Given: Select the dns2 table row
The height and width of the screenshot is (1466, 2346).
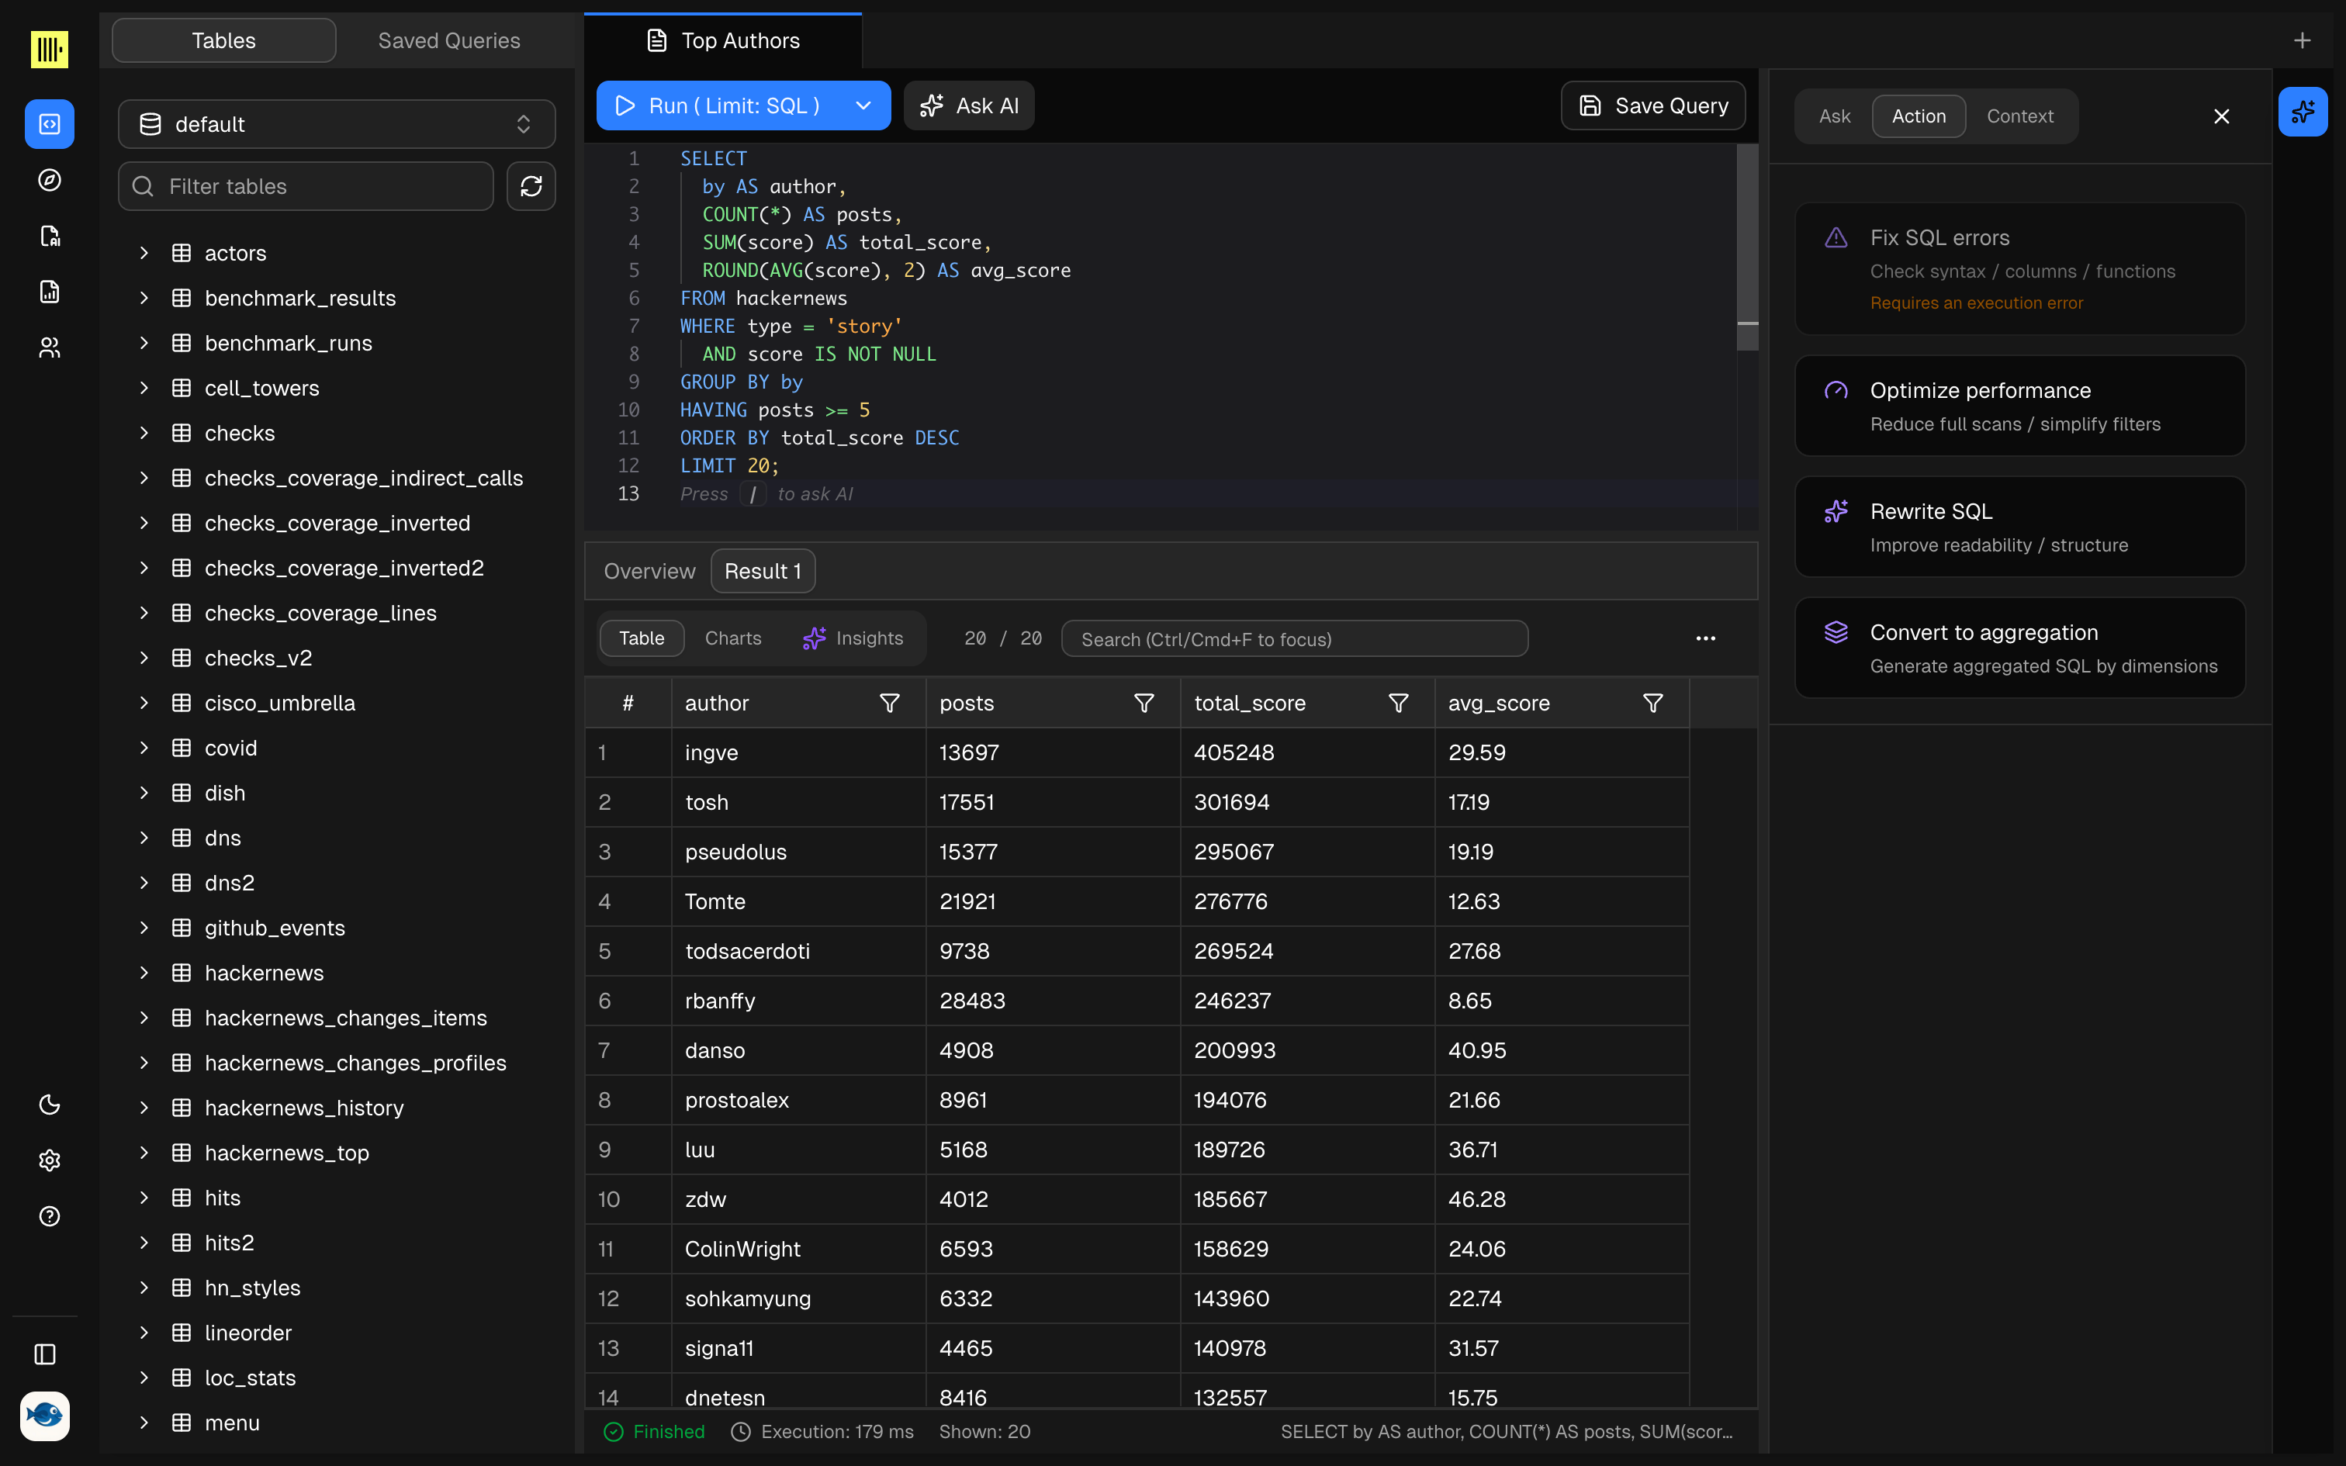Looking at the screenshot, I should point(337,883).
